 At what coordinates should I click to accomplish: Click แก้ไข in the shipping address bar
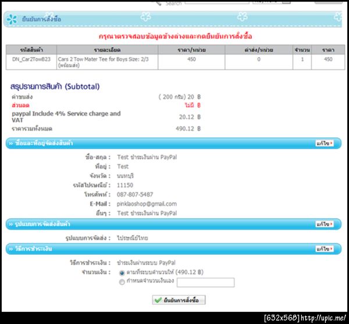click(x=325, y=143)
